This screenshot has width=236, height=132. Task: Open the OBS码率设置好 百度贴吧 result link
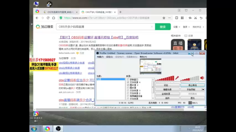tap(99, 38)
